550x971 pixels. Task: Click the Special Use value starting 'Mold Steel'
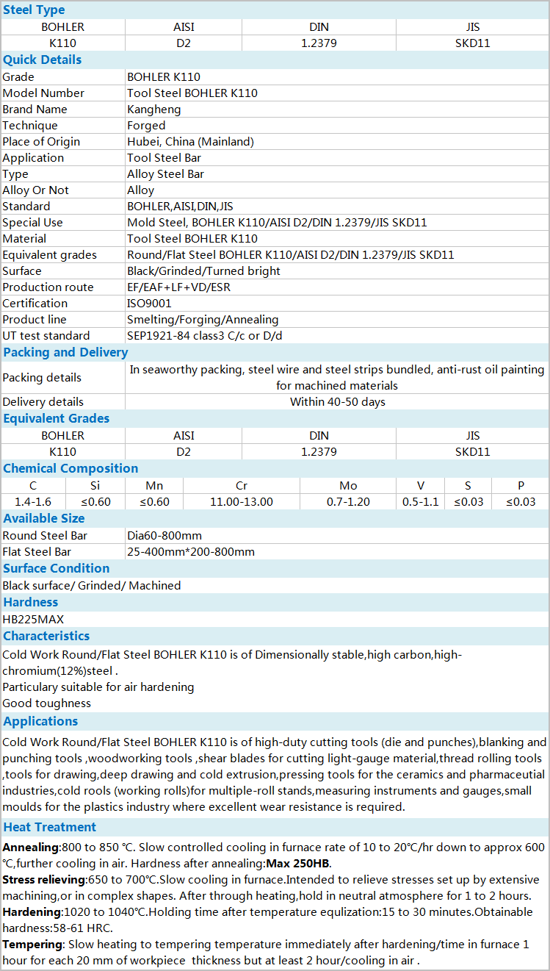[278, 222]
